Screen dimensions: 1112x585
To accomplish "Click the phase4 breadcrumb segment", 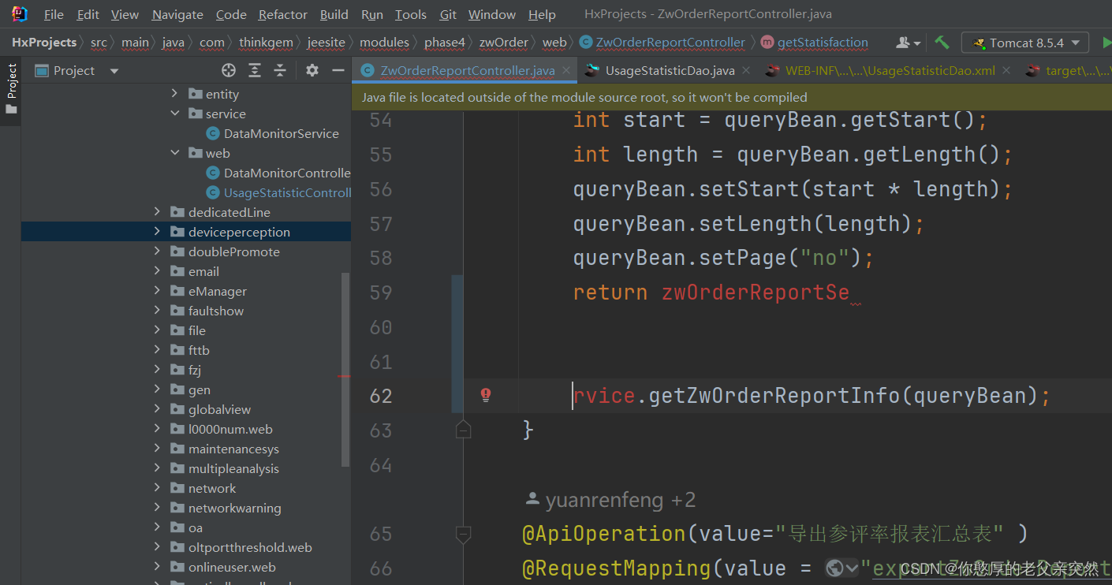I will [x=445, y=43].
